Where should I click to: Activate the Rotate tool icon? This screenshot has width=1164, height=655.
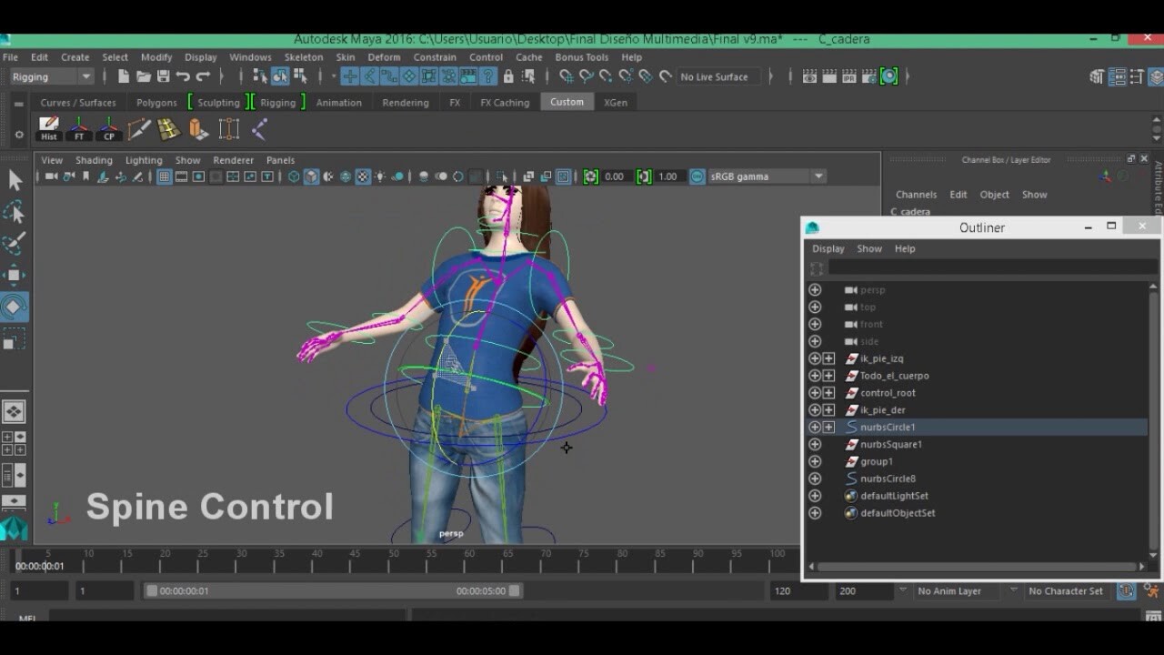[15, 307]
